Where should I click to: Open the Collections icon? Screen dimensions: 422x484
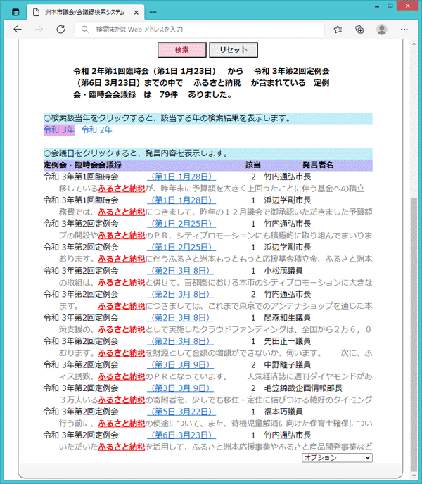pos(359,30)
